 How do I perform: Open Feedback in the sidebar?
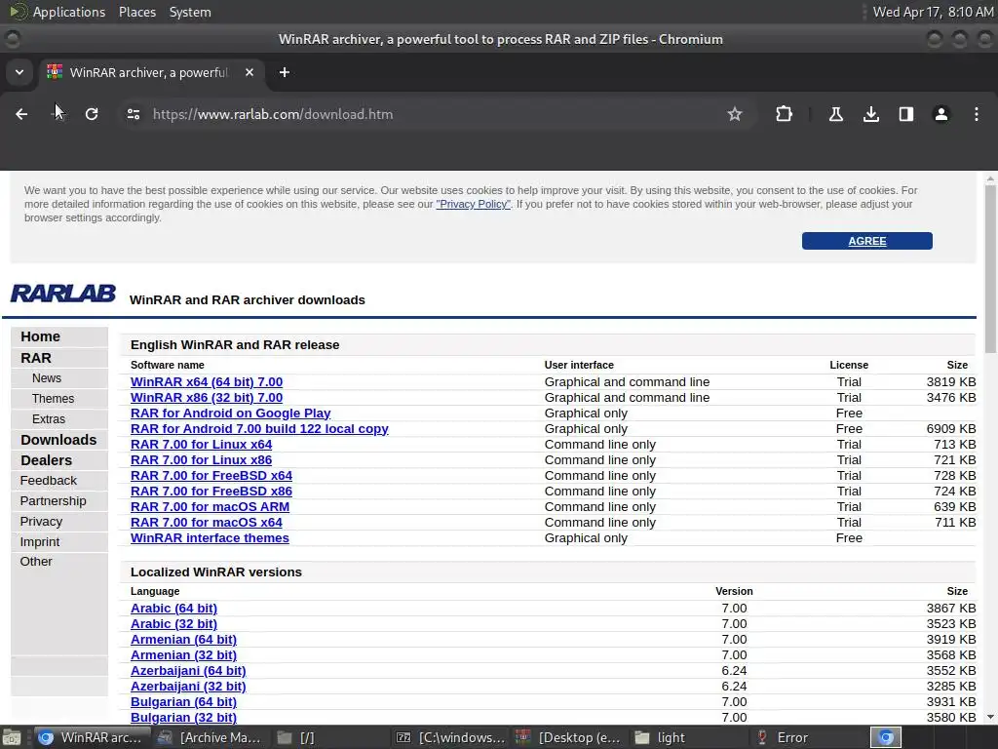[x=49, y=480]
